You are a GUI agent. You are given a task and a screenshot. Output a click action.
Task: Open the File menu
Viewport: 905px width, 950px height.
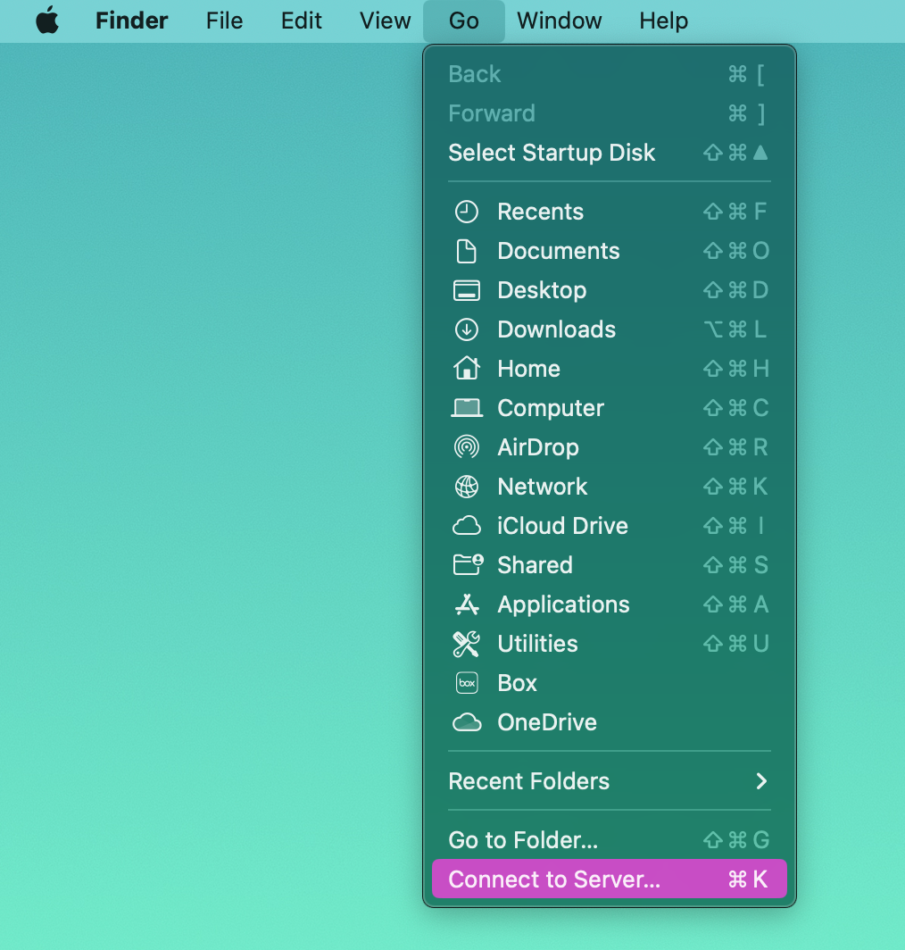coord(224,21)
